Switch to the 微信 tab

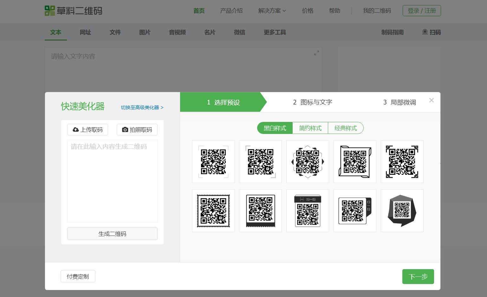point(239,32)
